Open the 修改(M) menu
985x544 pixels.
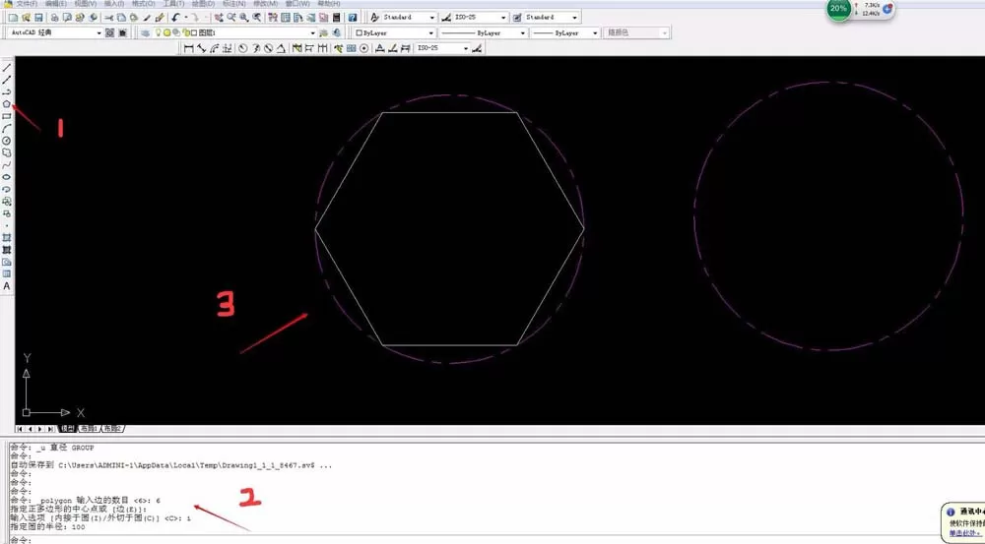click(265, 4)
